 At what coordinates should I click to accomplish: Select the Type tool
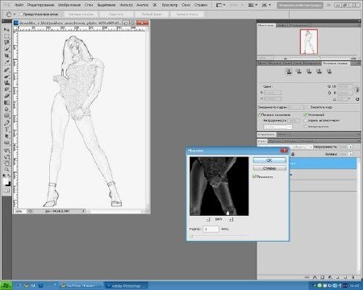(x=6, y=130)
